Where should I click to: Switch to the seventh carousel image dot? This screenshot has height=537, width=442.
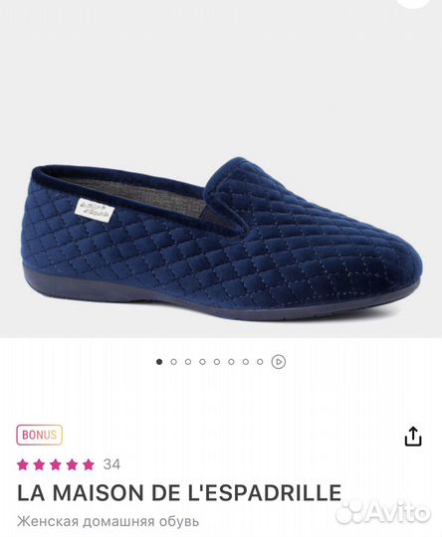[246, 362]
